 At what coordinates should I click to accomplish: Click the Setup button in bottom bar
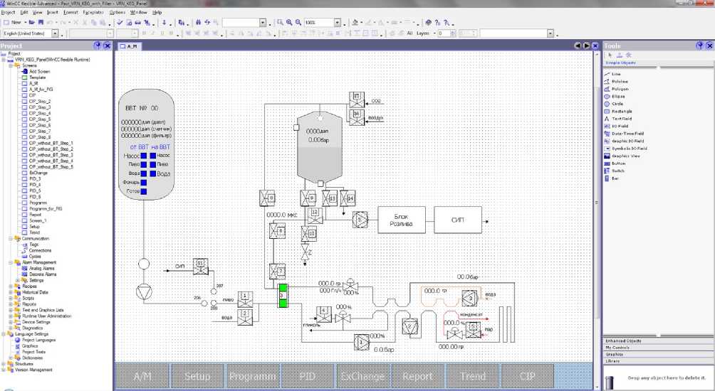coord(197,376)
